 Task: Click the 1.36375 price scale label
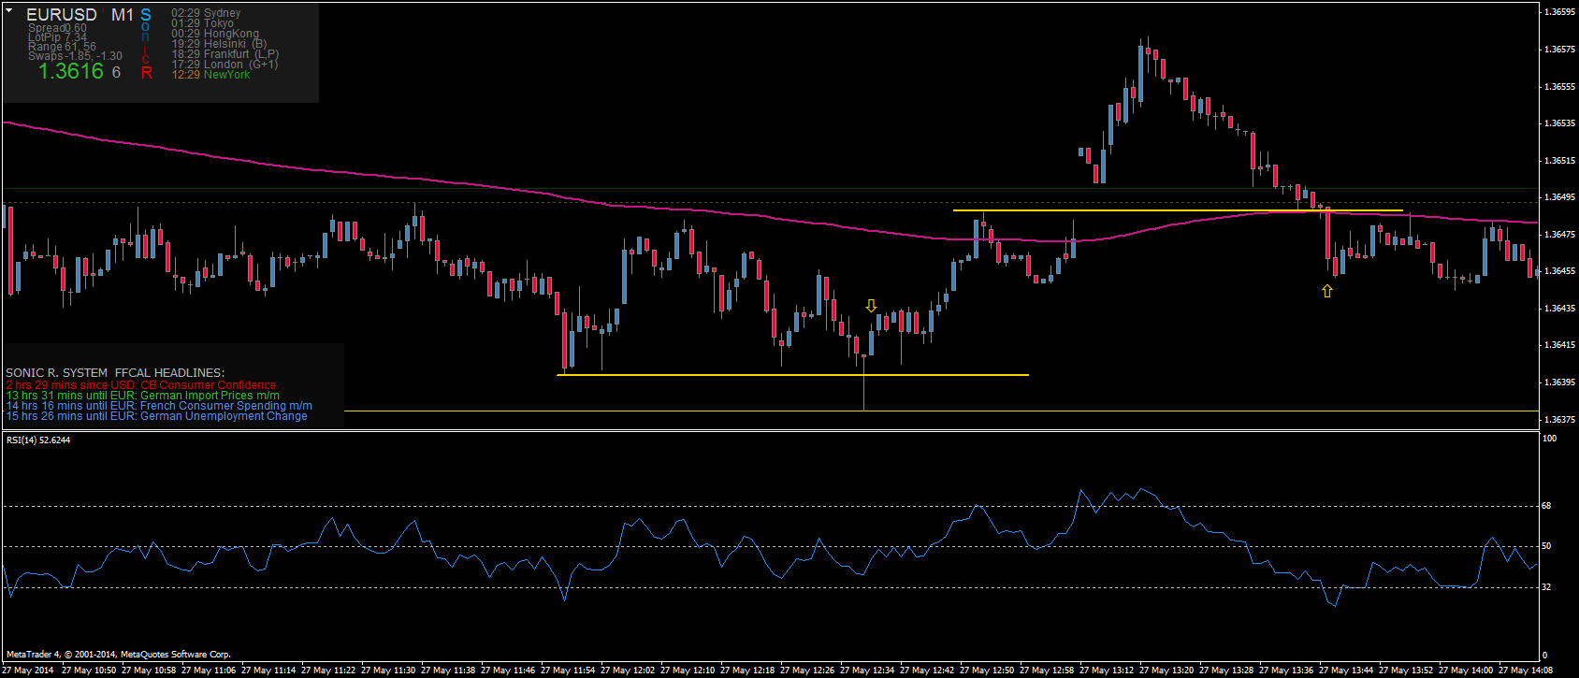(1559, 420)
